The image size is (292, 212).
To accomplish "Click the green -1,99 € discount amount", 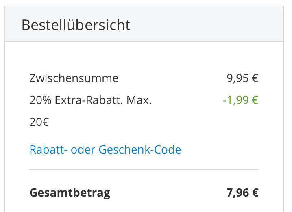I will (x=240, y=100).
